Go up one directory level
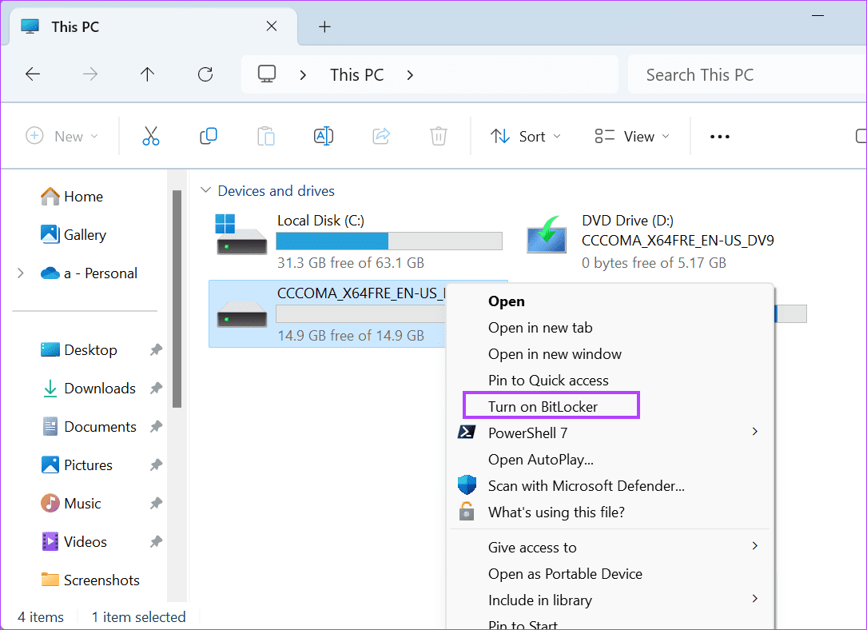 [147, 74]
